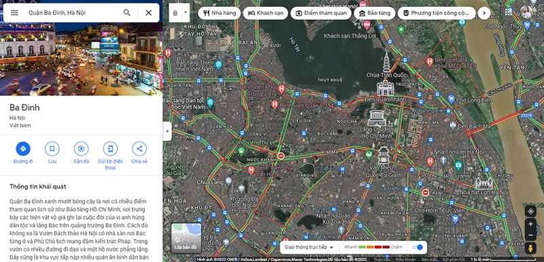Select the Nhà hàng category chip

(219, 13)
